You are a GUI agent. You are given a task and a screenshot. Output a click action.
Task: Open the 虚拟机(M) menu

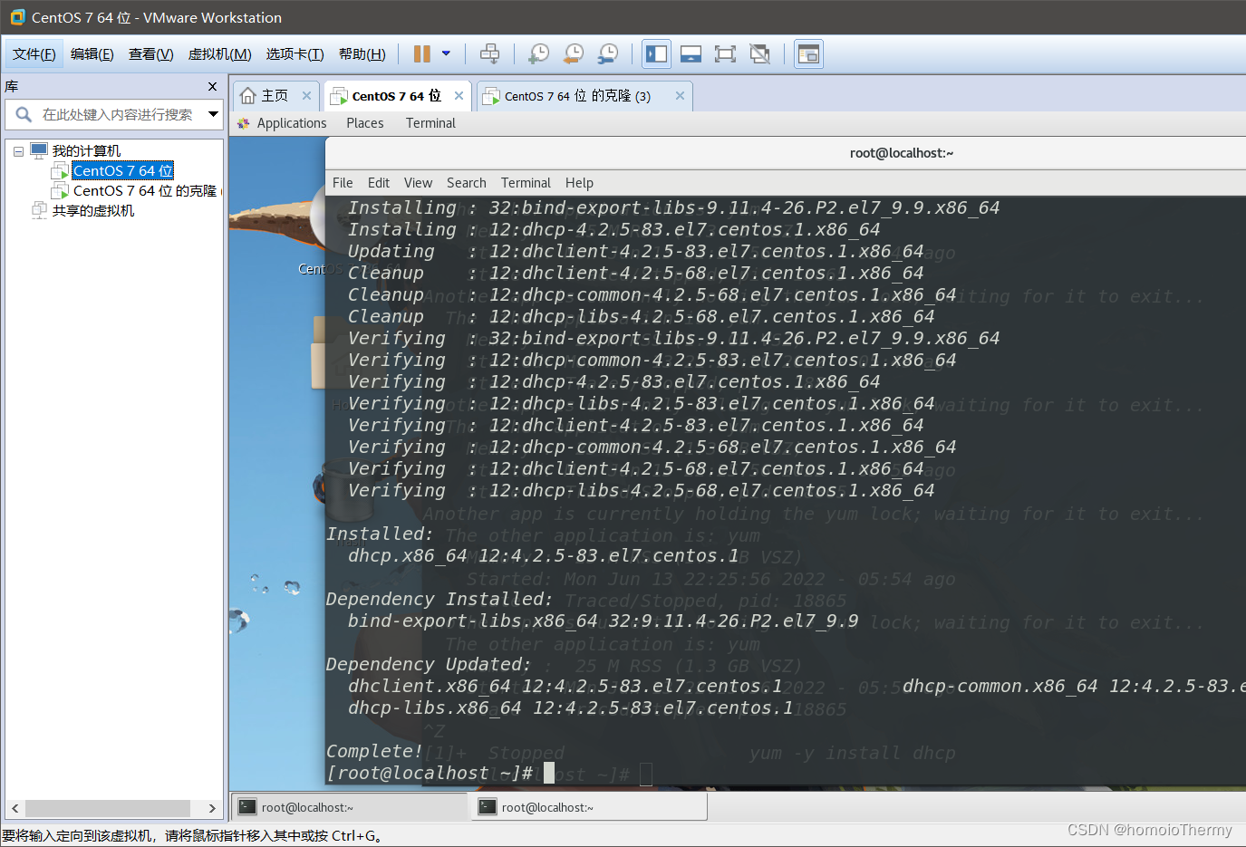tap(219, 54)
